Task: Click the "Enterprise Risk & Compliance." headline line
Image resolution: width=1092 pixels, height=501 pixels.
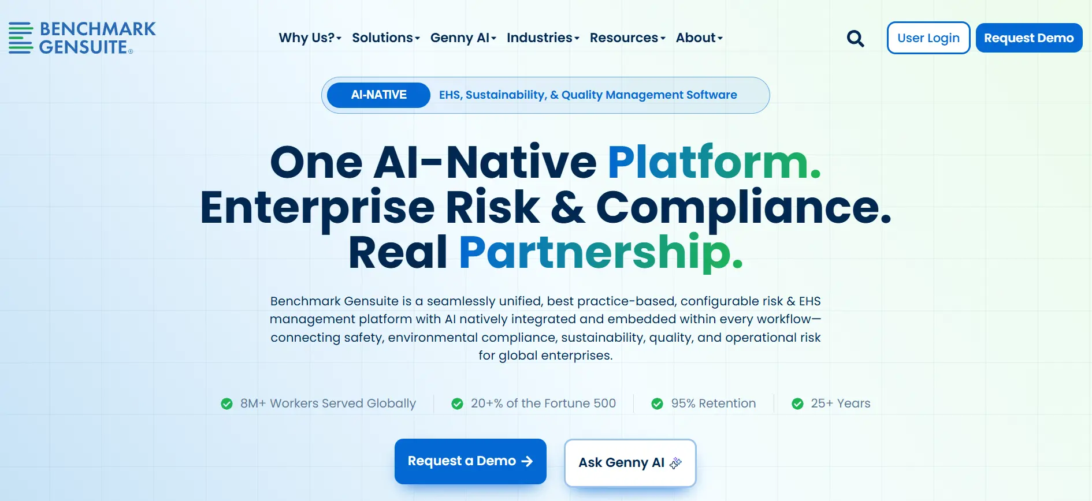Action: point(545,208)
